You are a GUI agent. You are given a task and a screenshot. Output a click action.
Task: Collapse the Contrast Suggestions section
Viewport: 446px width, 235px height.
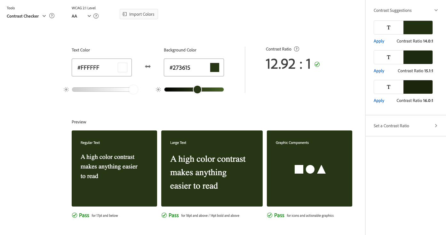click(x=436, y=10)
